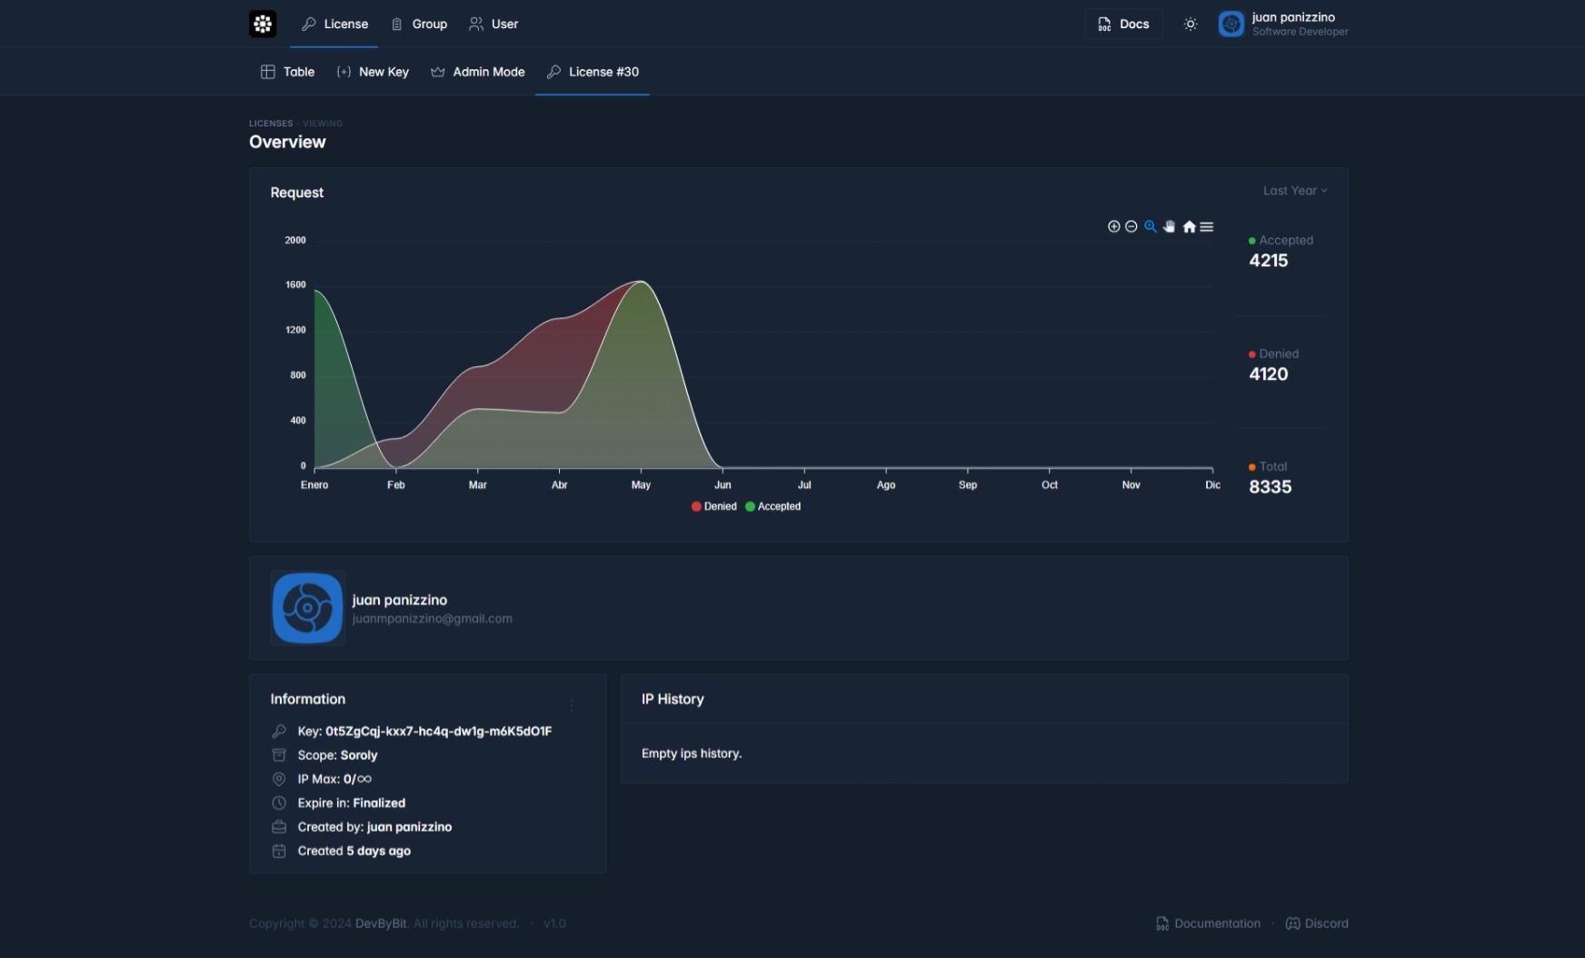Click juanmpanizzino@gmail.com email text

(433, 619)
